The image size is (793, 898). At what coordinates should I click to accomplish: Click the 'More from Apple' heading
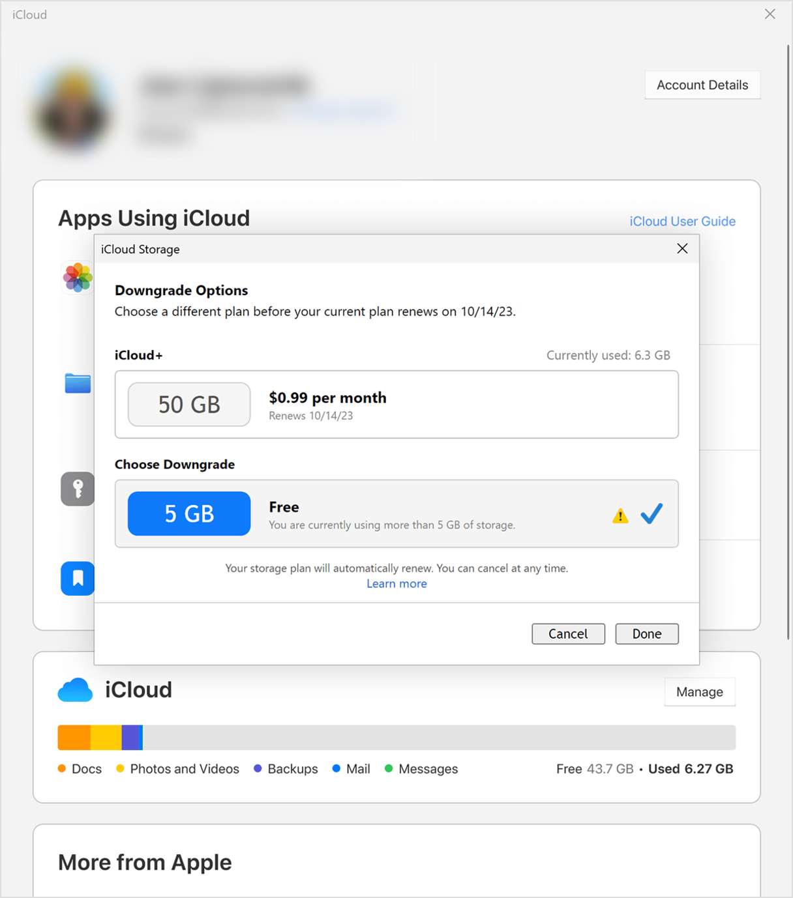tap(145, 862)
